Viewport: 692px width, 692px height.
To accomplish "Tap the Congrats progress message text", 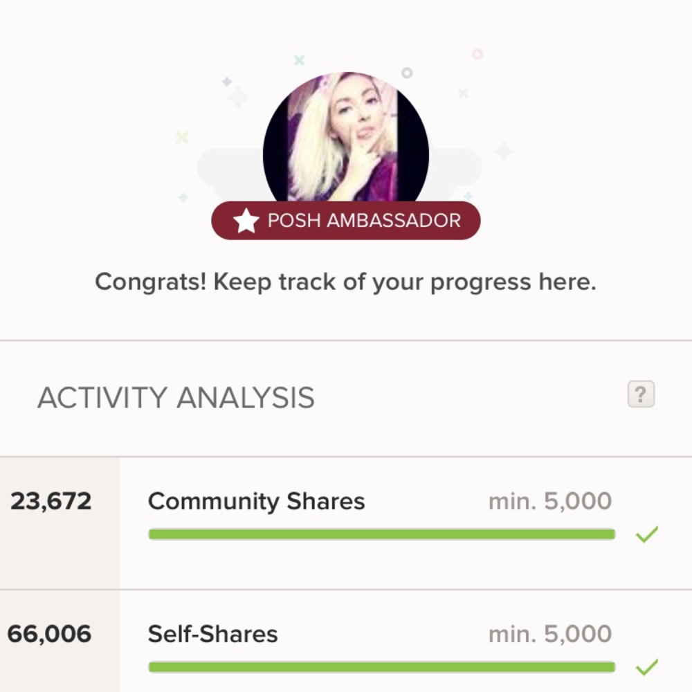I will pos(345,282).
